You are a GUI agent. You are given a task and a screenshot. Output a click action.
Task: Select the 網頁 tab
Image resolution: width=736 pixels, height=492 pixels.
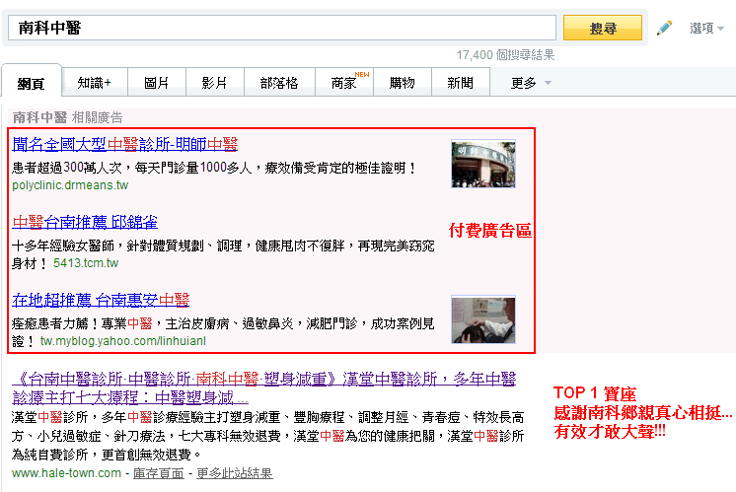(32, 83)
